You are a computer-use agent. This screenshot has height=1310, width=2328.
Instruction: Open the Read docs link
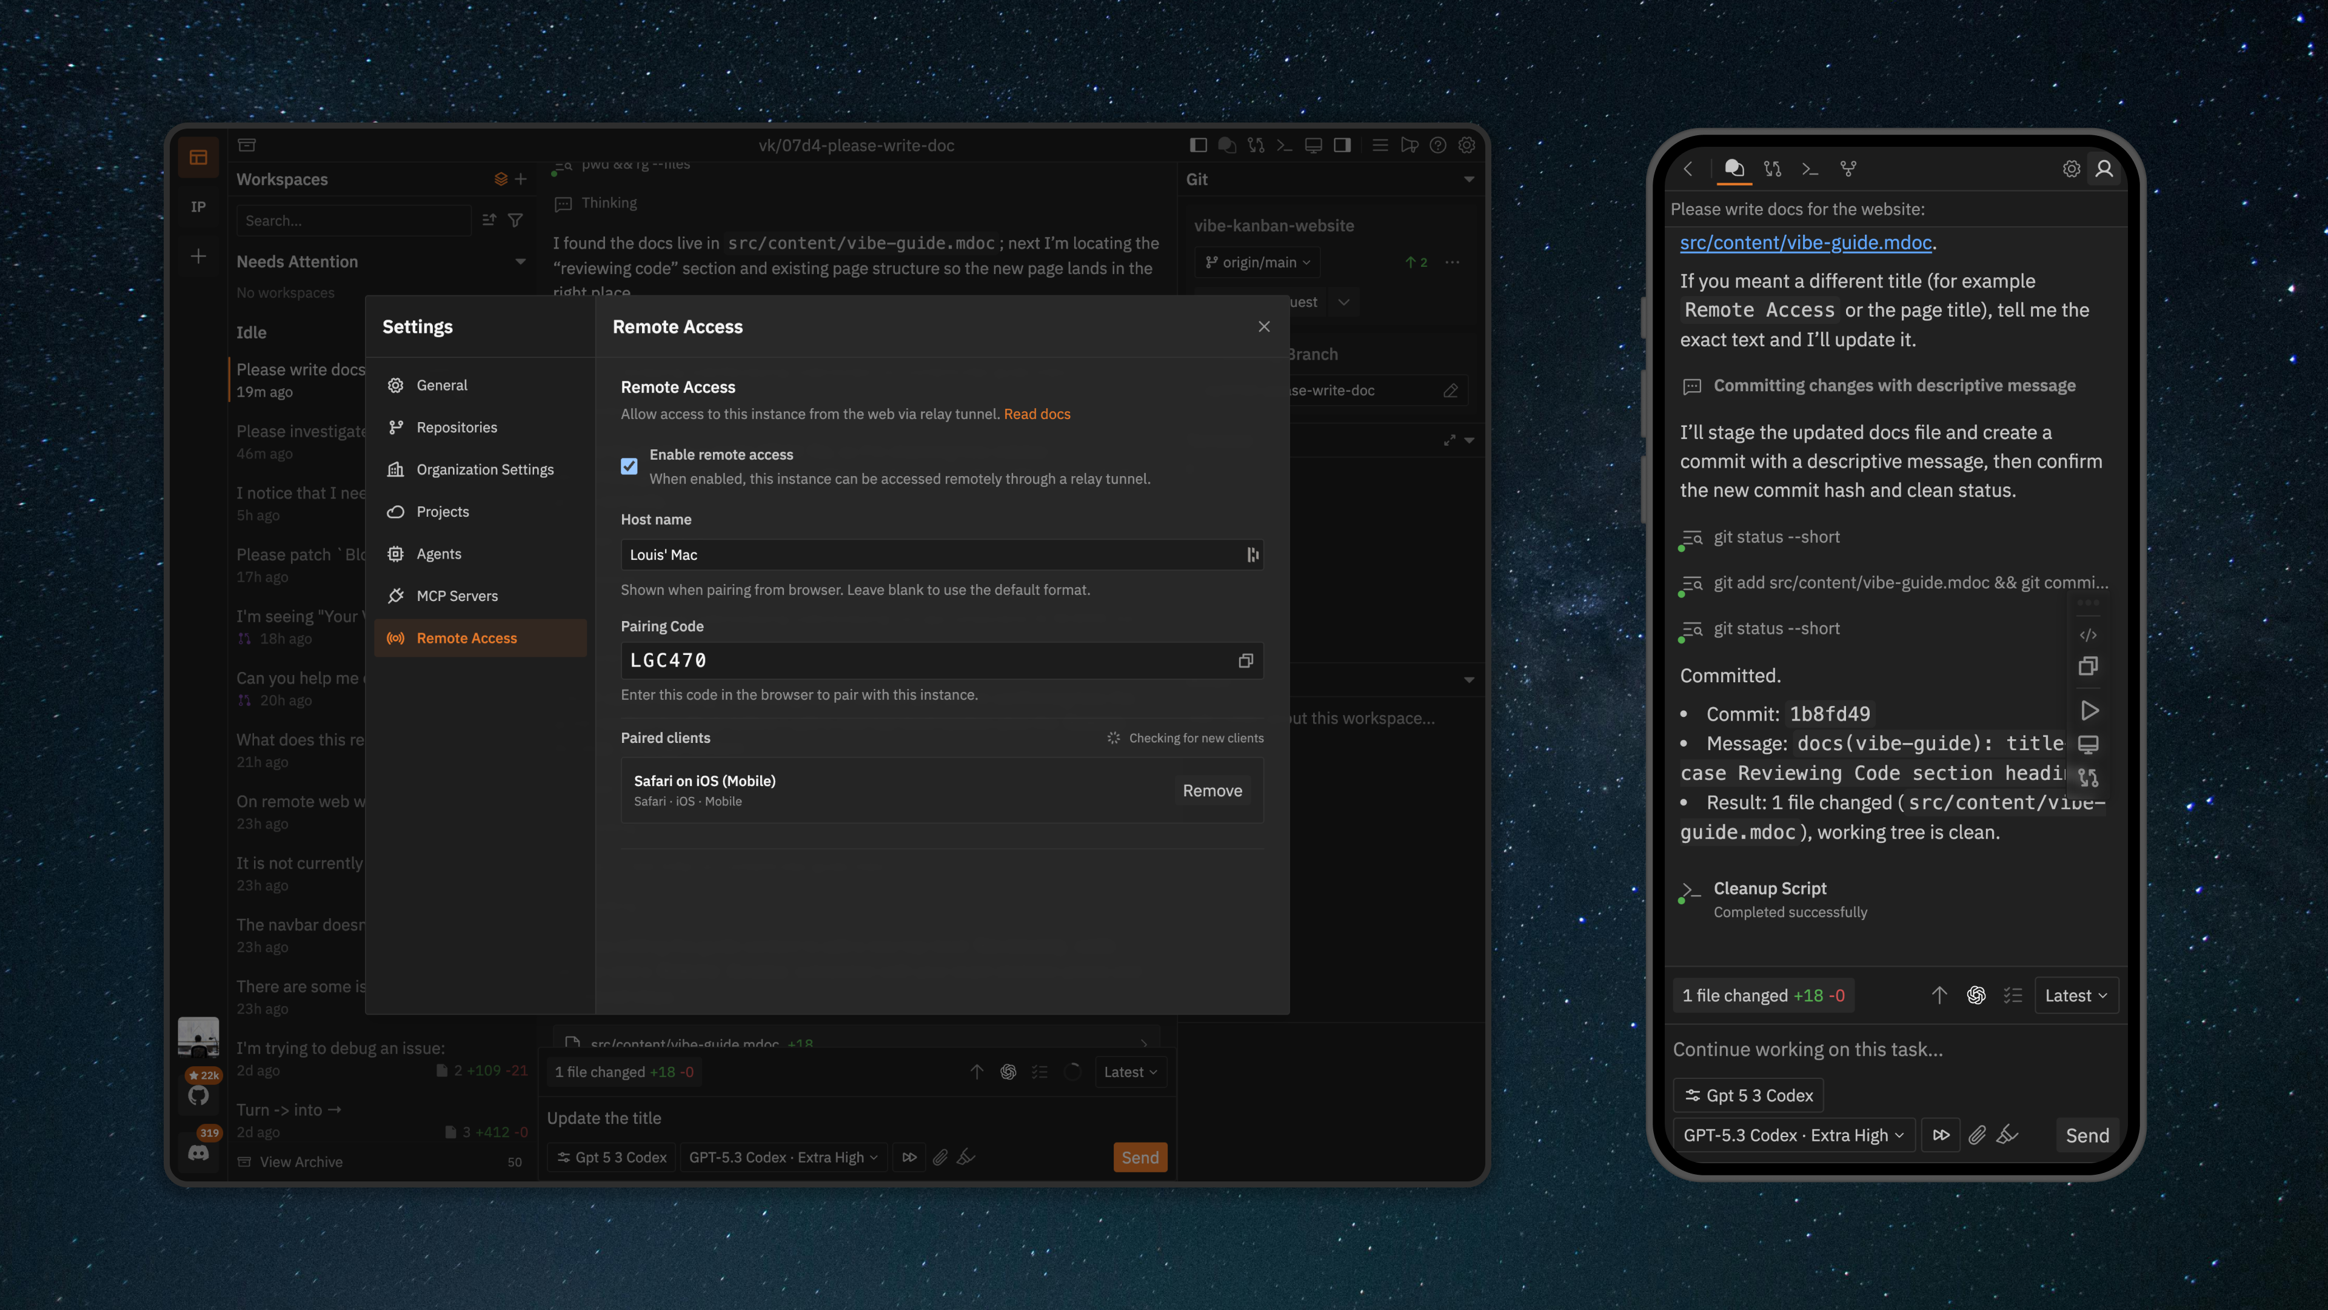click(x=1037, y=414)
